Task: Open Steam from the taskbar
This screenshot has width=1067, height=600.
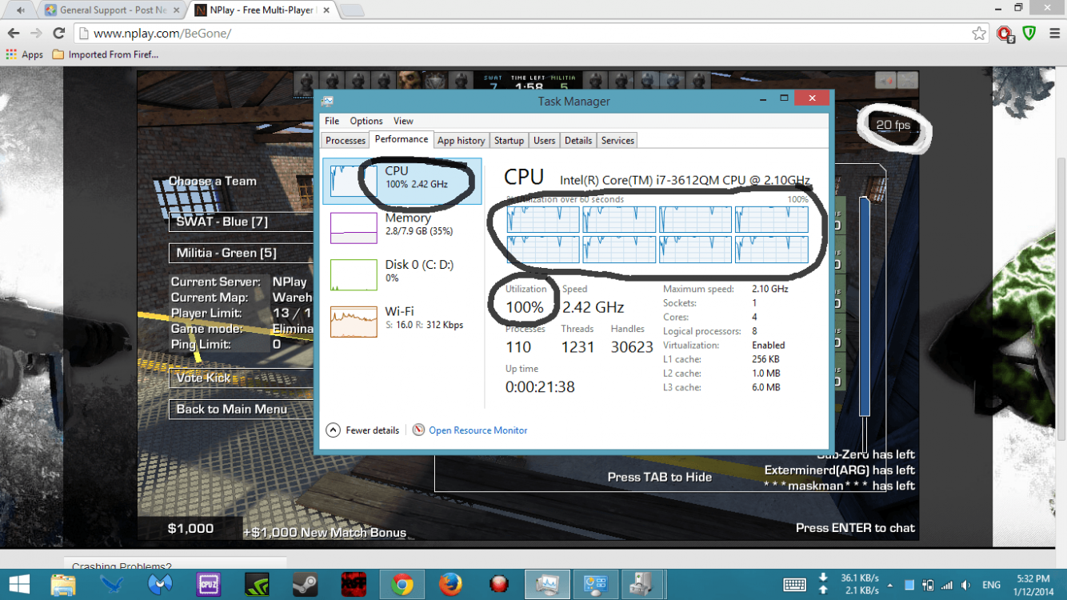Action: (306, 584)
